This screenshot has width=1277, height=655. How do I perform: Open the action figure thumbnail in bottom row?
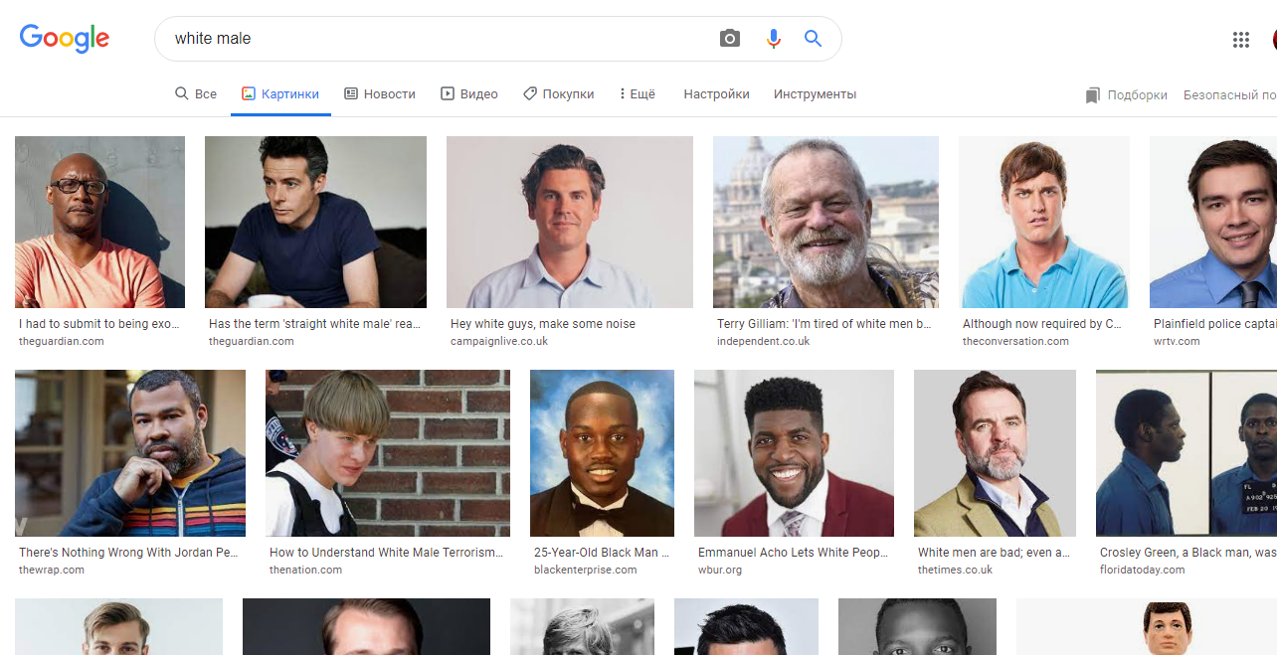point(1146,626)
